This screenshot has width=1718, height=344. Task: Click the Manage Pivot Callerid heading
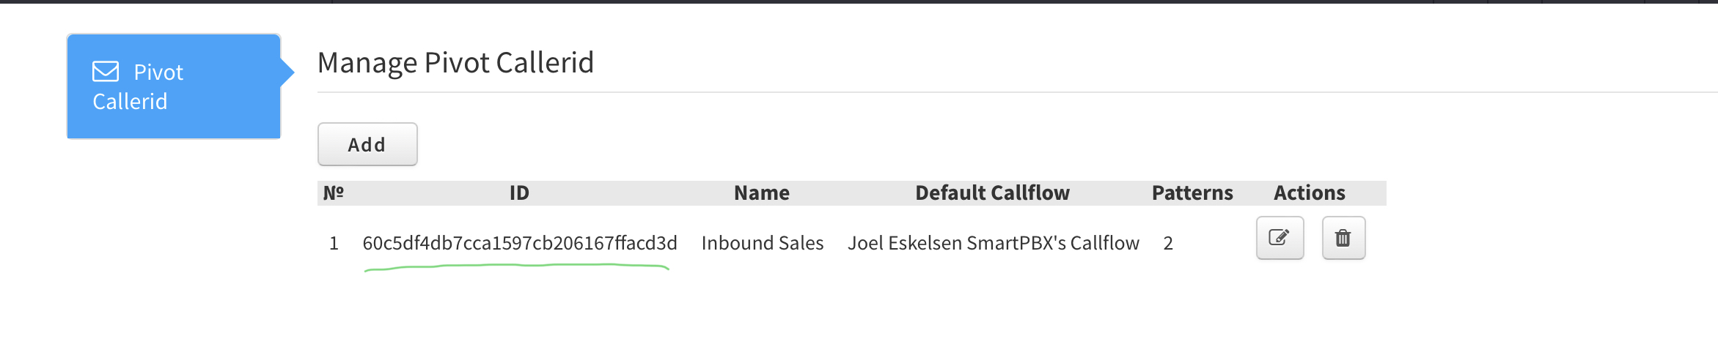[x=455, y=63]
